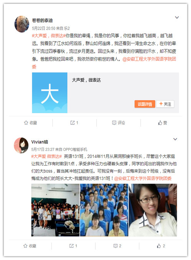Favorite the first post with star icon

30,123
